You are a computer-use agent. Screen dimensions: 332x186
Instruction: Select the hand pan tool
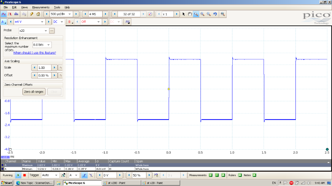pos(190,14)
